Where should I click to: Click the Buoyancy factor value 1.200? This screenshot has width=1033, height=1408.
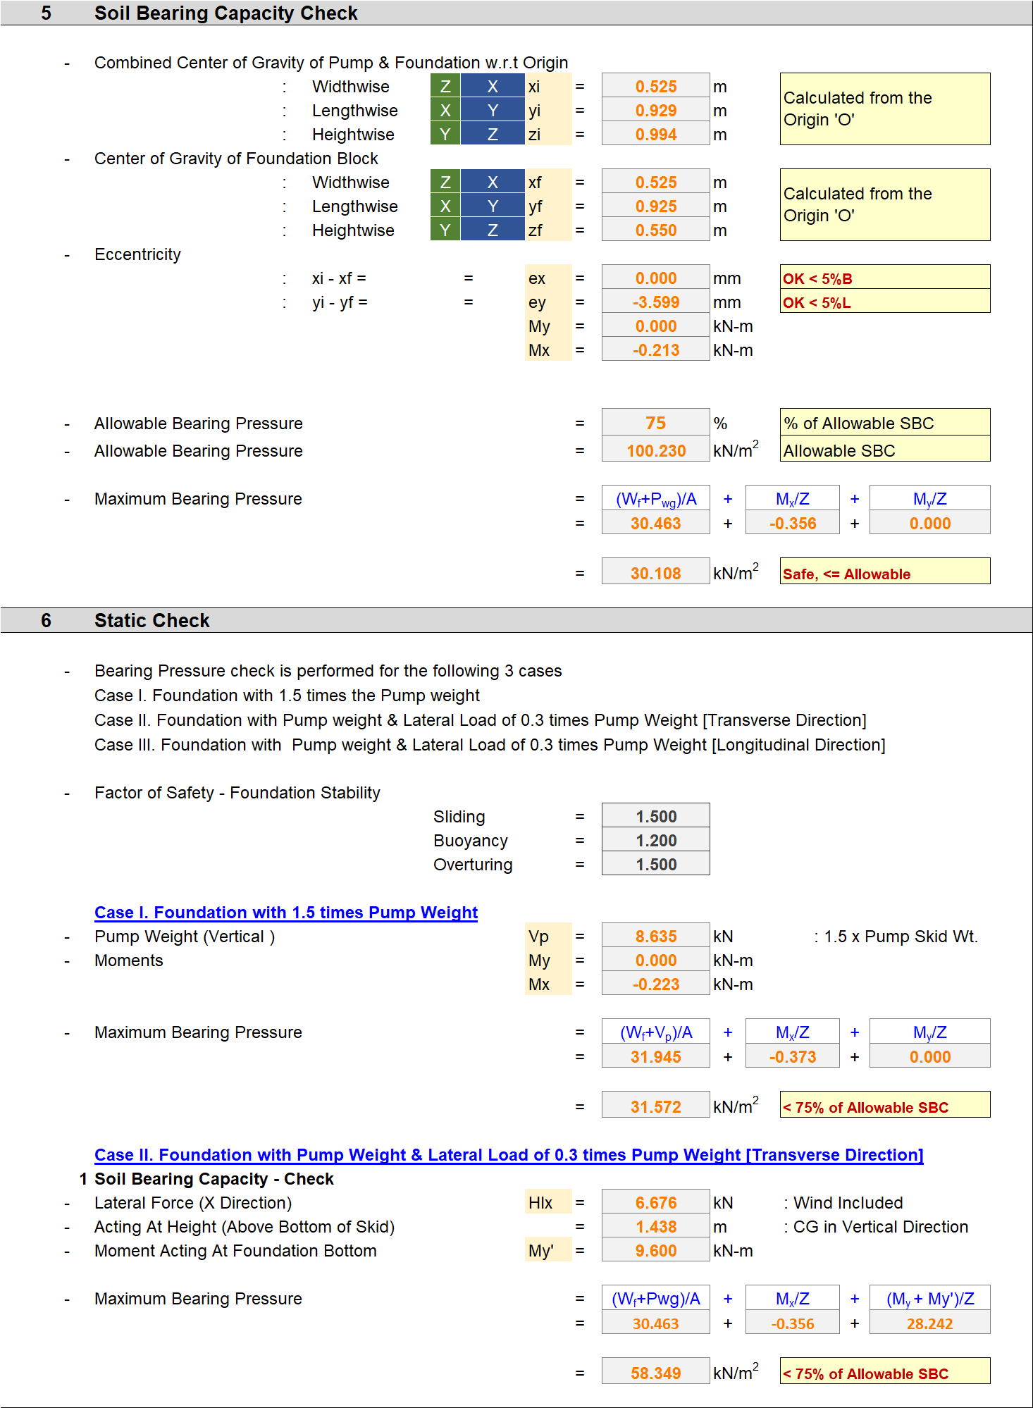pos(655,840)
